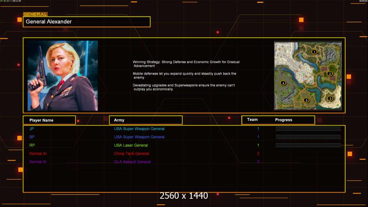
Task: Click start position marker 2 on the map
Action: [330, 73]
